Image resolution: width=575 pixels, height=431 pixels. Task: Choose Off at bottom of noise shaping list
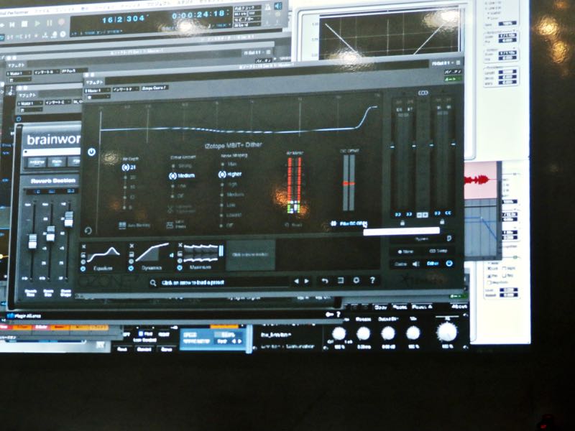226,226
